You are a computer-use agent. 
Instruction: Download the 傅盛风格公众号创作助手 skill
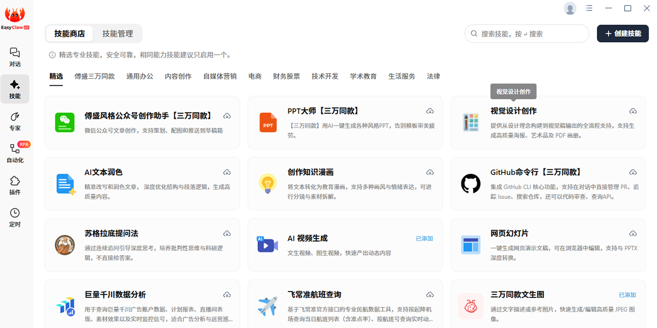coord(227,116)
